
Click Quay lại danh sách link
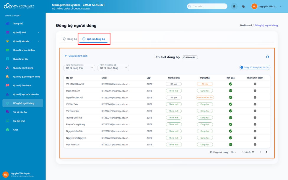pyautogui.click(x=76, y=56)
